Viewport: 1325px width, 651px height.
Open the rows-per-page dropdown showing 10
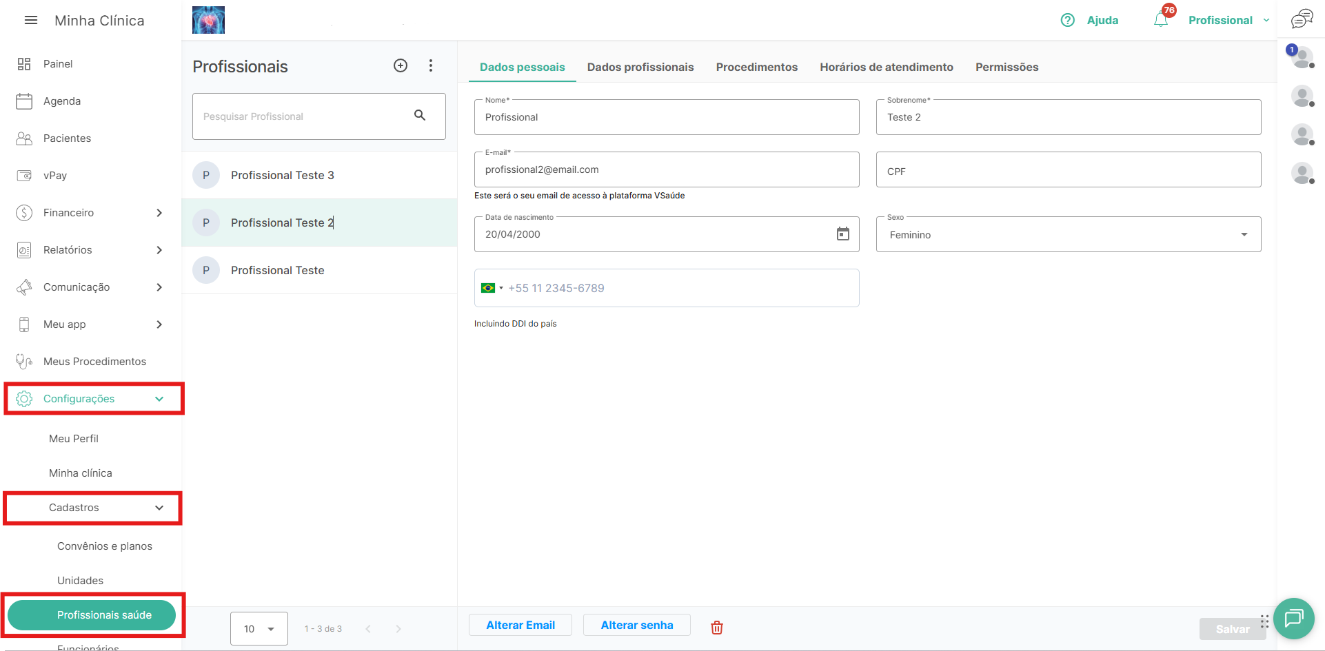259,628
